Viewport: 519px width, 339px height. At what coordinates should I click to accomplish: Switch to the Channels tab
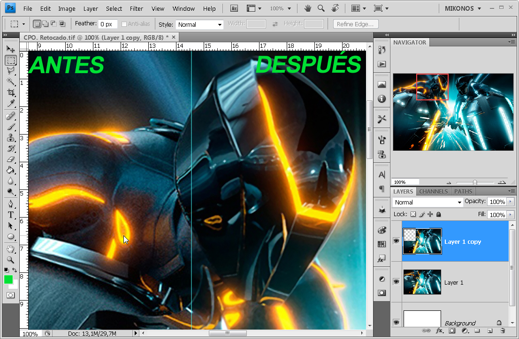click(433, 191)
